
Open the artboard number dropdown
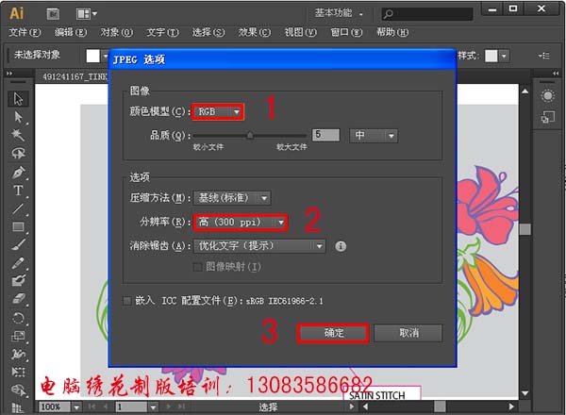point(153,407)
